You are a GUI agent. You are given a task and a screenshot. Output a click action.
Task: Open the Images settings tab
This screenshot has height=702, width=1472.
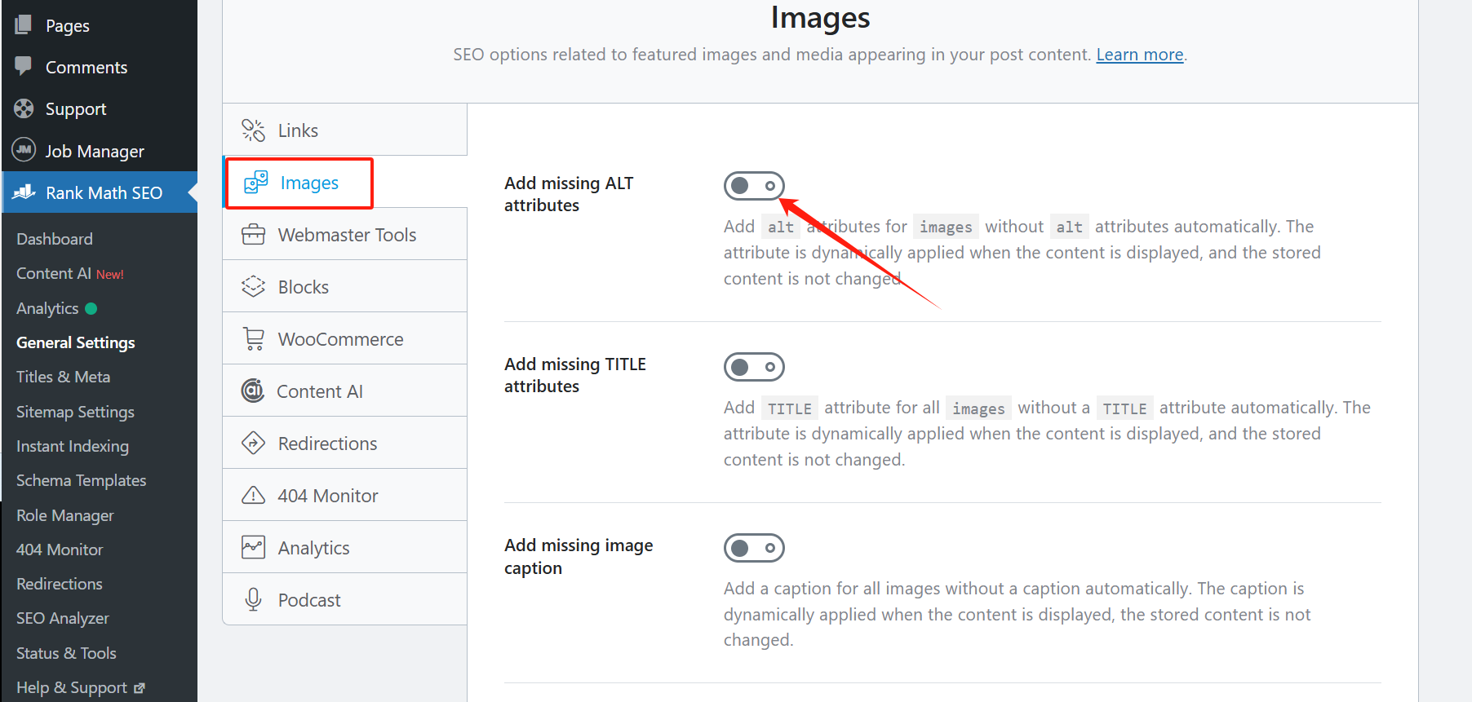point(308,183)
